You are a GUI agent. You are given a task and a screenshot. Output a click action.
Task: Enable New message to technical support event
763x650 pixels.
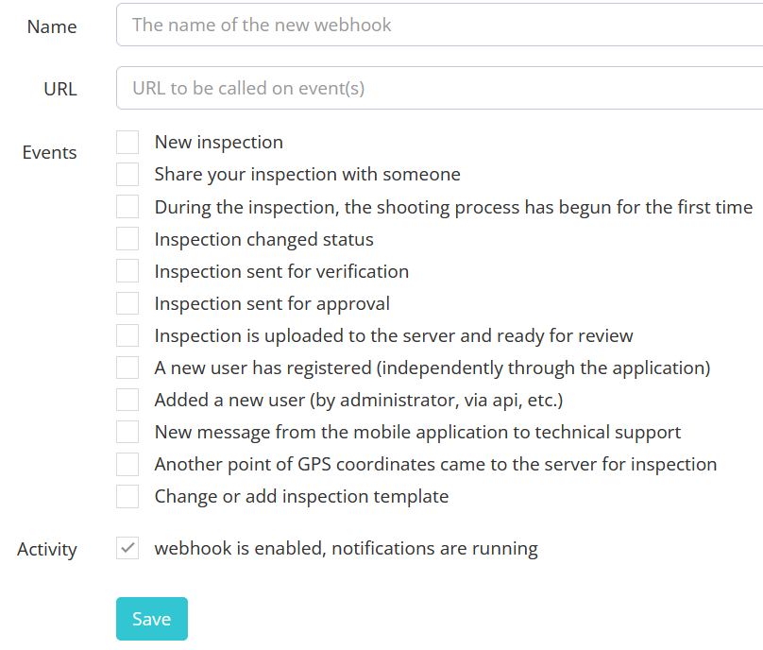(x=127, y=432)
